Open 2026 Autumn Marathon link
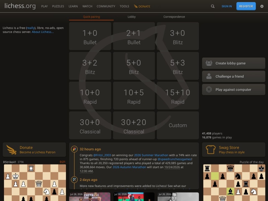The width and height of the screenshot is (268, 201). point(129,167)
